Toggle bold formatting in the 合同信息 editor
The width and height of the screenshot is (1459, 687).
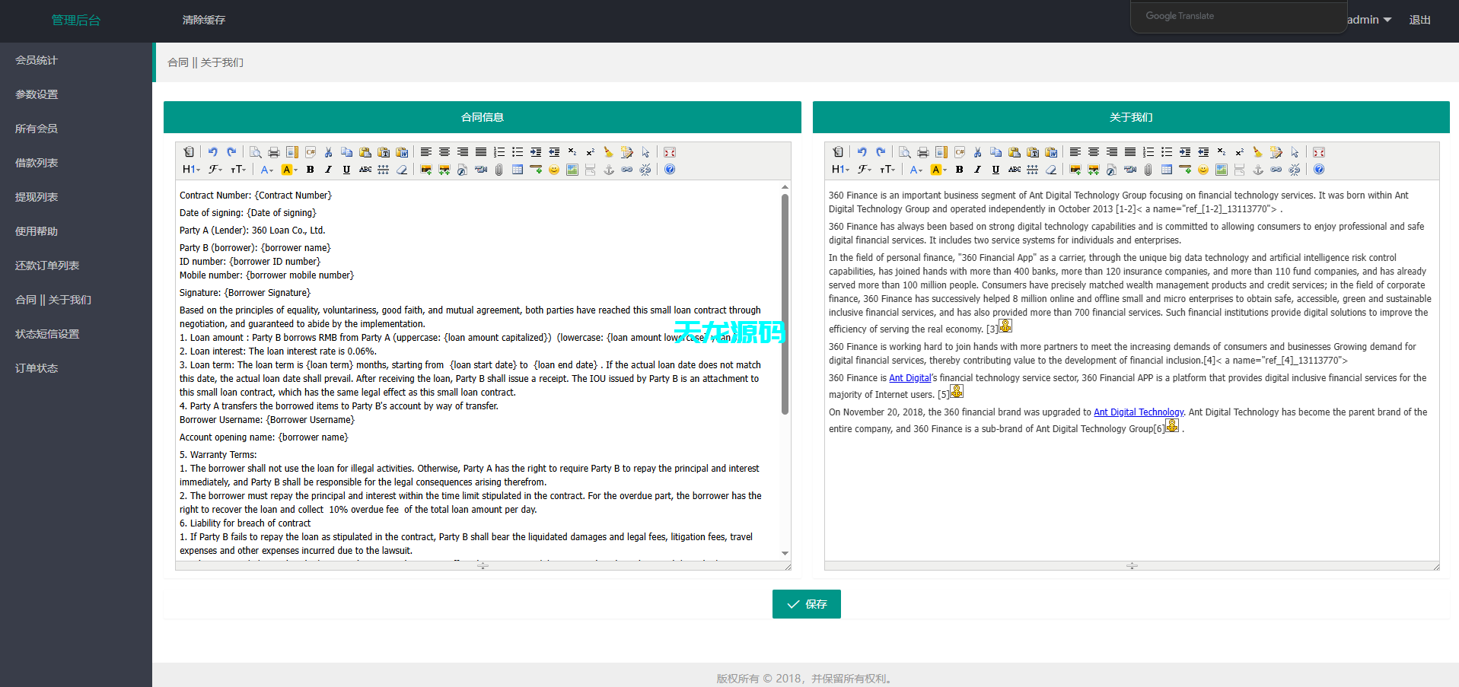coord(310,170)
